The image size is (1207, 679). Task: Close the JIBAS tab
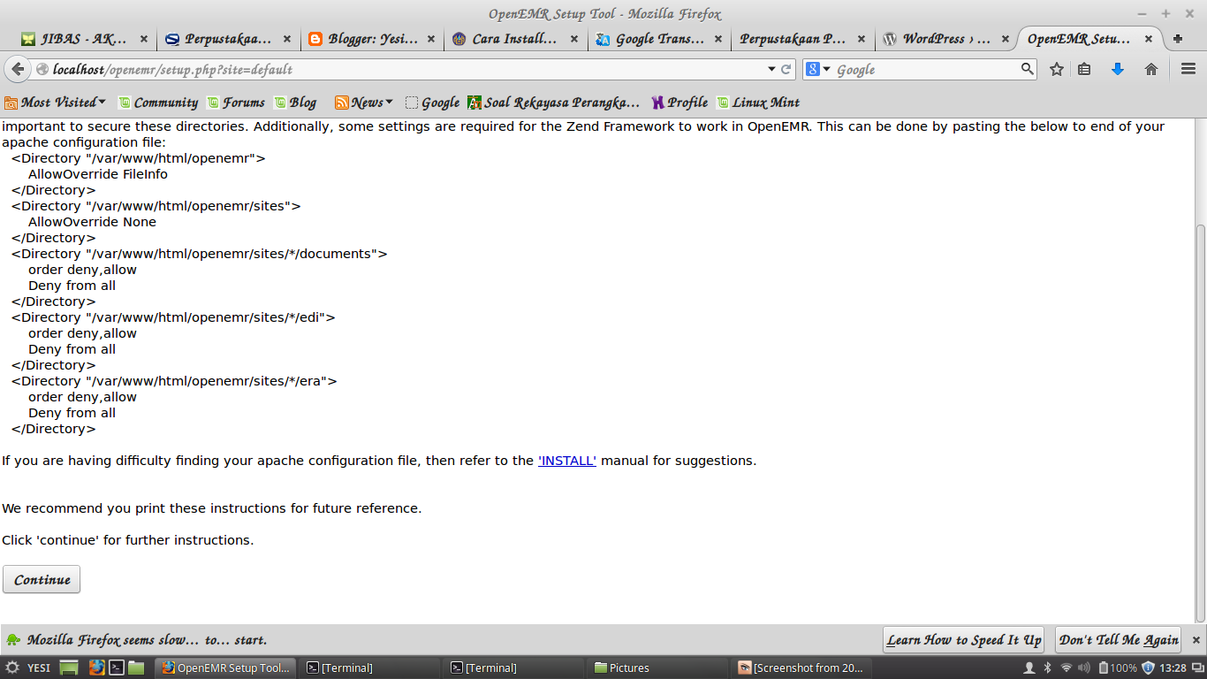[x=144, y=39]
